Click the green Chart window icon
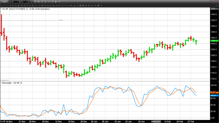 [x=1, y=2]
